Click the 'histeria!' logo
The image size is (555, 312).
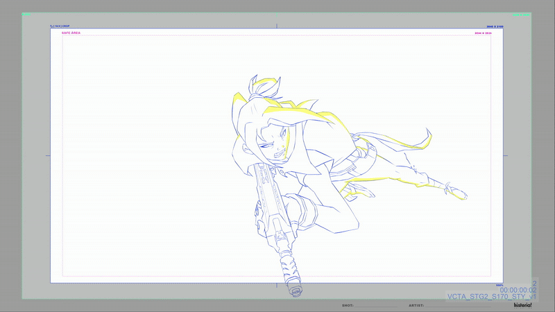click(x=522, y=305)
